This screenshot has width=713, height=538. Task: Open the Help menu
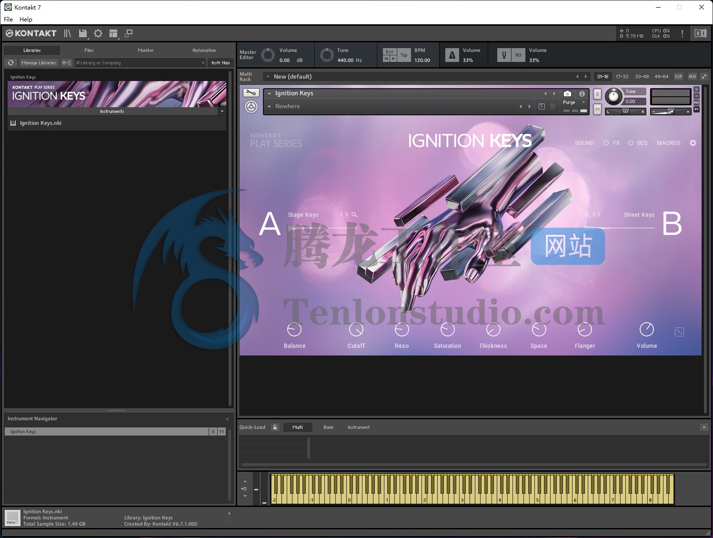[x=26, y=19]
